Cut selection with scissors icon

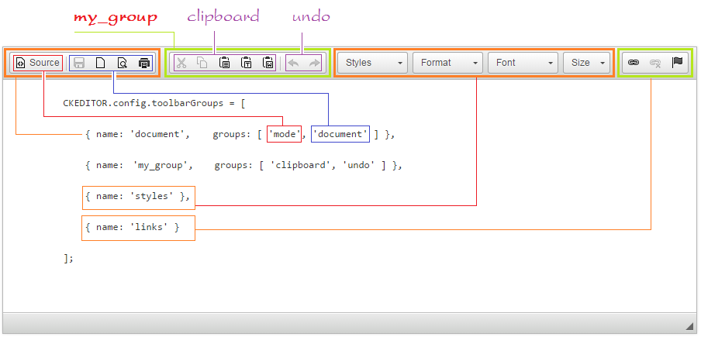[181, 63]
